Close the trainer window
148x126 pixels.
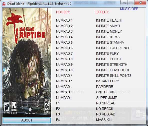140,3
